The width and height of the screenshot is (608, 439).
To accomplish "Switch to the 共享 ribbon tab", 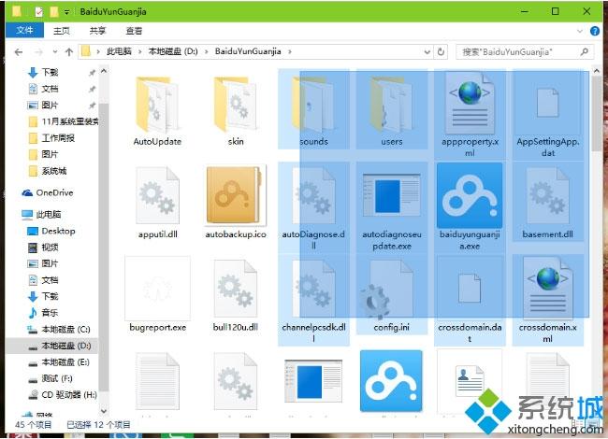I will pyautogui.click(x=97, y=31).
